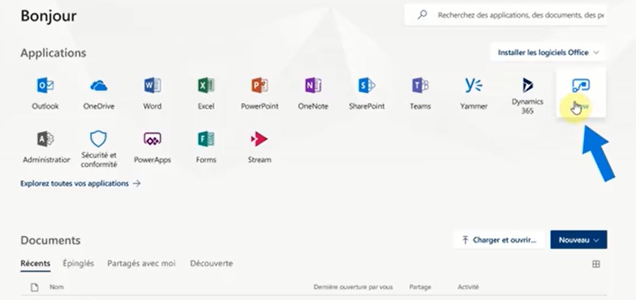Viewport: 636px width, 300px height.
Task: Switch to Partagés avec moi tab
Action: coord(141,264)
